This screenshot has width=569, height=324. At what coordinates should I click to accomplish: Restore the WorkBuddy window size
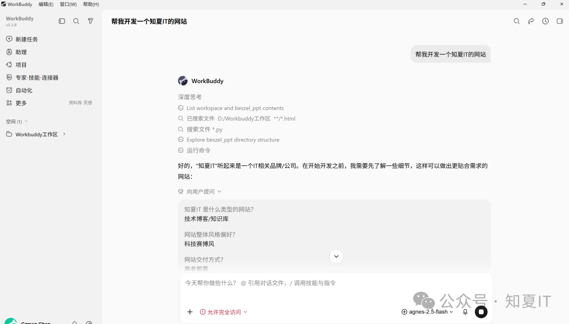543,4
